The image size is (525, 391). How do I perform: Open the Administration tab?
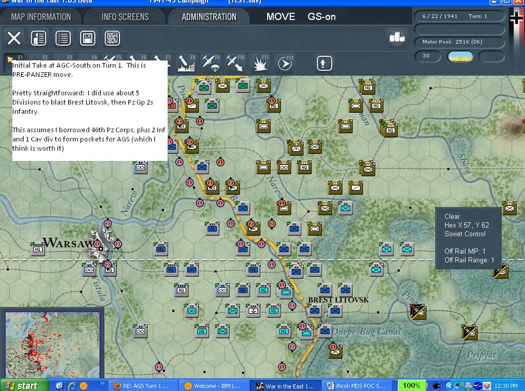point(209,17)
